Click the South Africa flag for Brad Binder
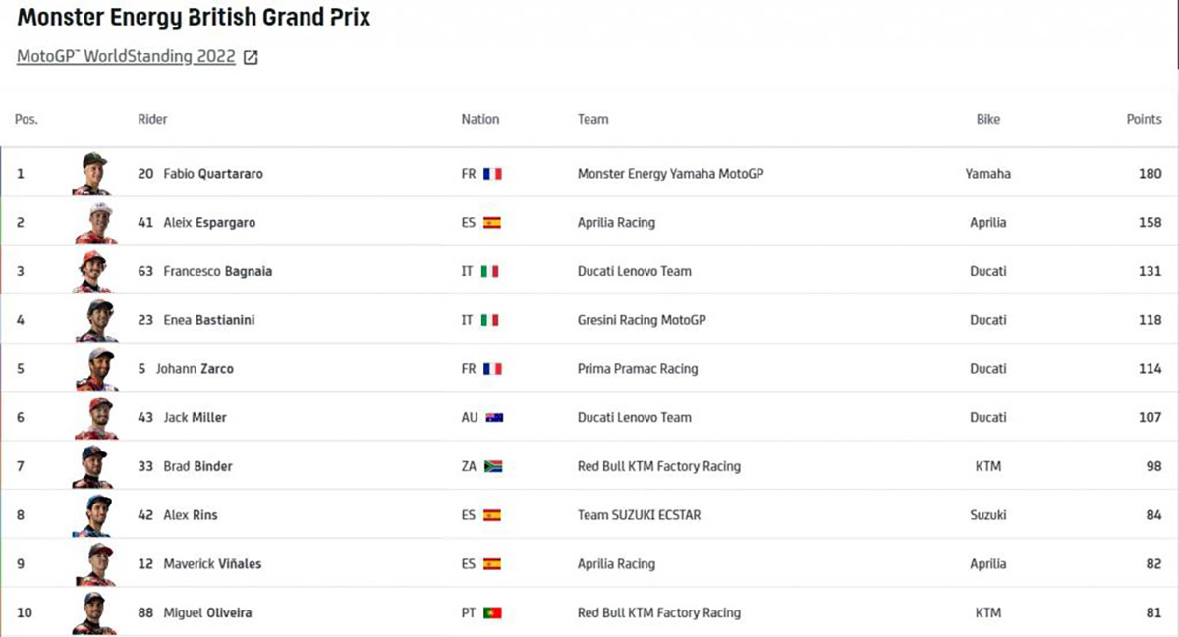This screenshot has width=1179, height=637. (x=494, y=467)
